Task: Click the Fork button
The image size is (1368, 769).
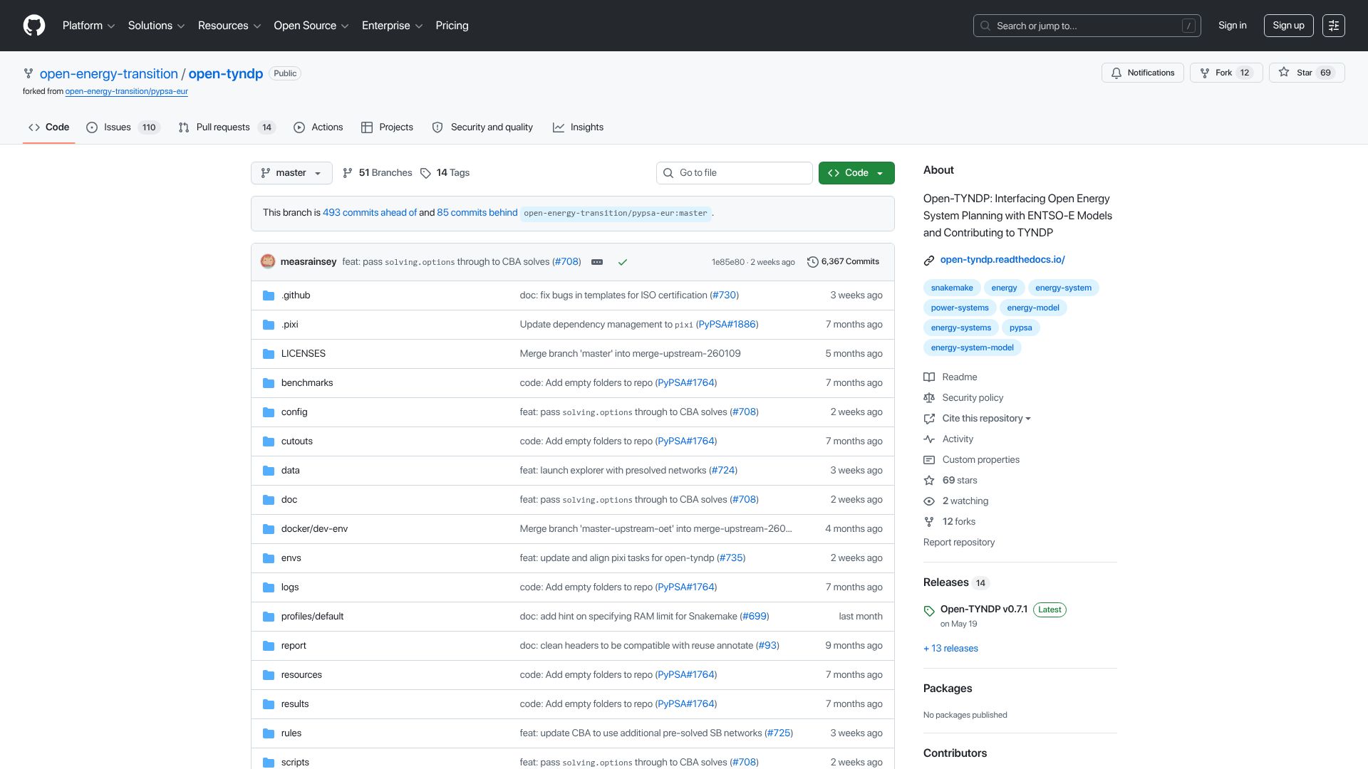Action: click(1226, 73)
